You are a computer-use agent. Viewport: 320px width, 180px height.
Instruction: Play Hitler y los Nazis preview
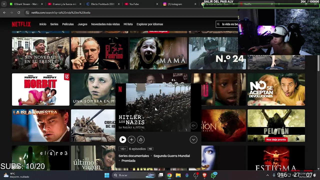pos(123,139)
